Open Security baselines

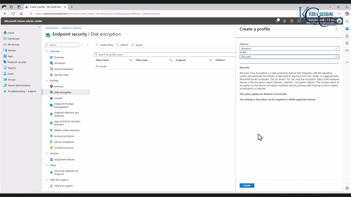coord(63,69)
